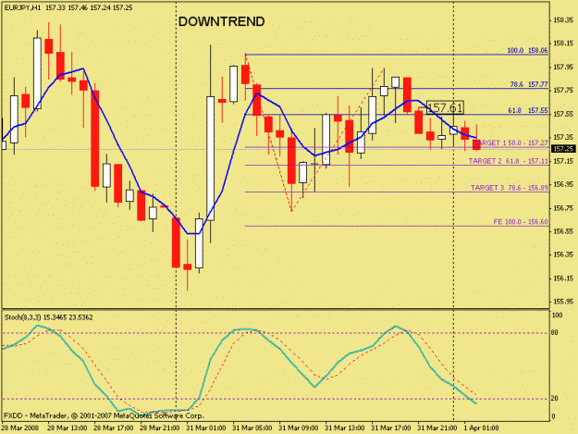Click the stochastic 80 level value
Viewport: 578px width, 434px height.
coord(554,332)
